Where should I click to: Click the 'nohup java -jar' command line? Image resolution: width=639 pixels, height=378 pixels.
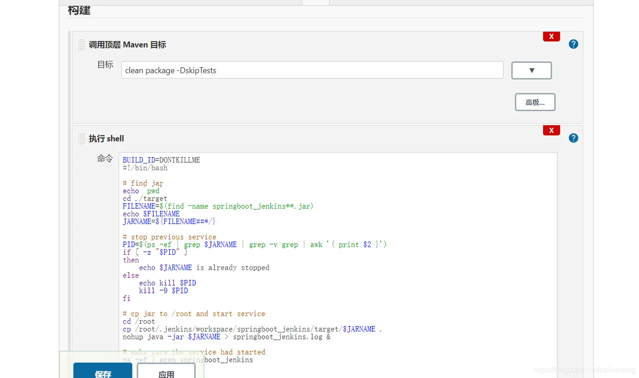226,337
